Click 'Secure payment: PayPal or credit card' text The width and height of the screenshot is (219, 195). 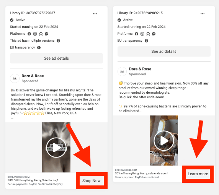point(137,177)
